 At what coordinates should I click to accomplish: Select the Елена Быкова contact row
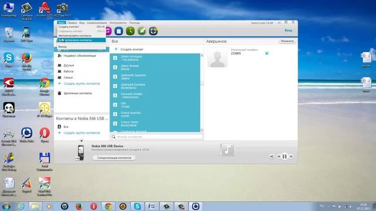point(155,114)
